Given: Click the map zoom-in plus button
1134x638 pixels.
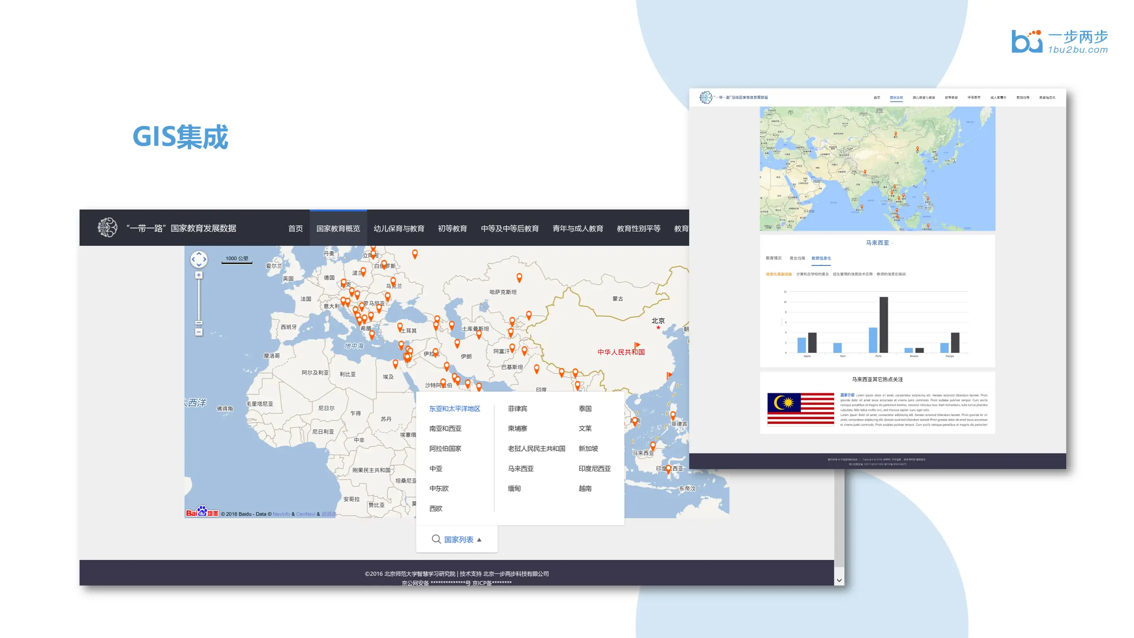Looking at the screenshot, I should tap(199, 275).
